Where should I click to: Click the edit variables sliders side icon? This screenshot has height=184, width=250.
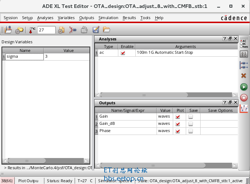click(244, 54)
